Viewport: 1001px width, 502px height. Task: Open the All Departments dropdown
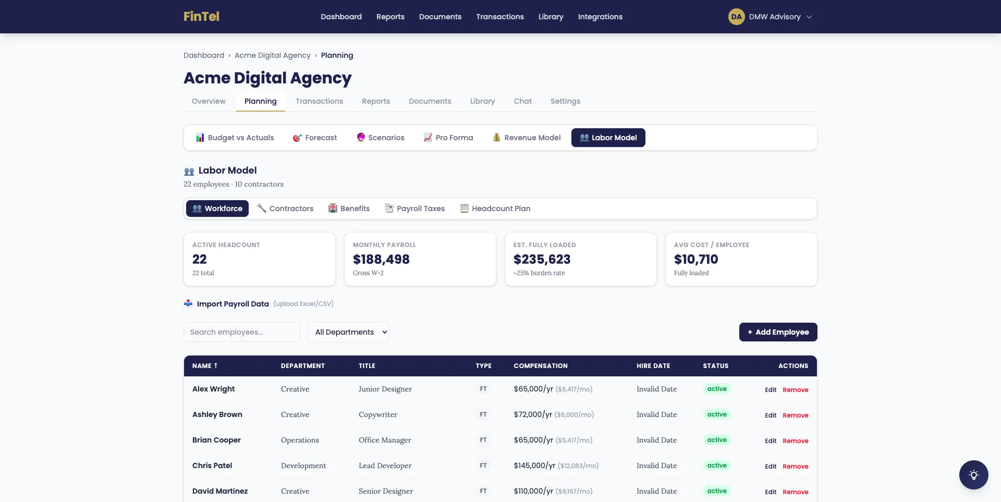348,332
